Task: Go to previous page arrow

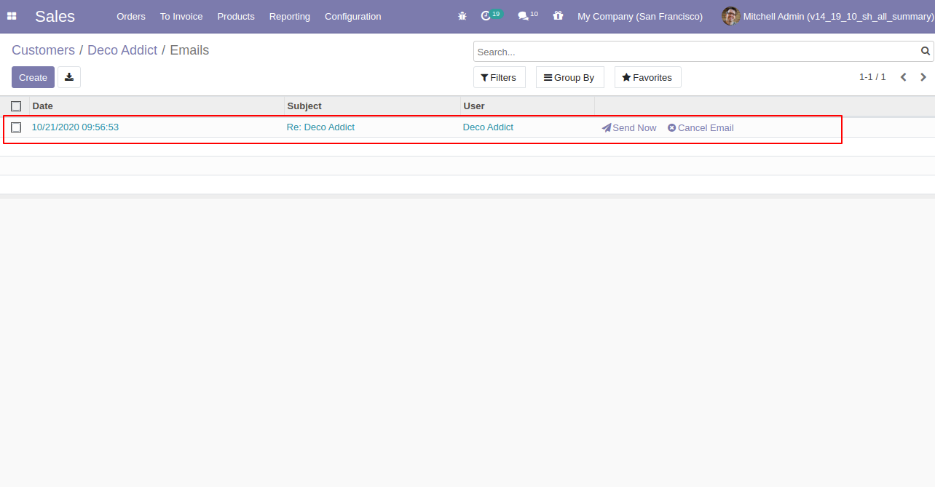Action: pos(903,77)
